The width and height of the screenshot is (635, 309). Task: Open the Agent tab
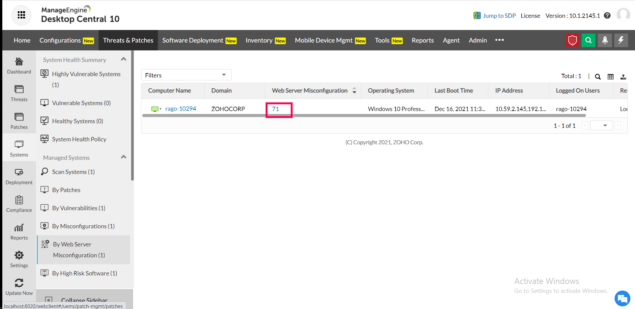point(451,40)
